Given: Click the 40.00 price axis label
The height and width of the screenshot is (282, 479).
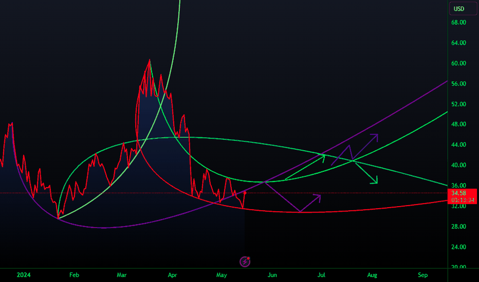Looking at the screenshot, I should click(458, 165).
